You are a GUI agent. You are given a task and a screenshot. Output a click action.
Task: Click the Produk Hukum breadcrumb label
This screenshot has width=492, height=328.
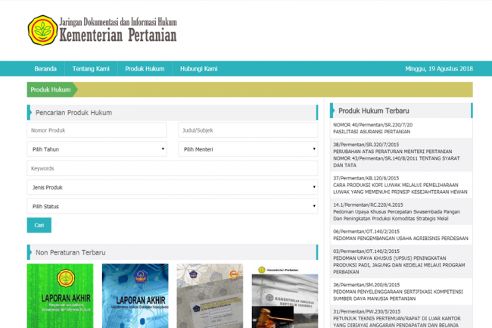pos(51,89)
